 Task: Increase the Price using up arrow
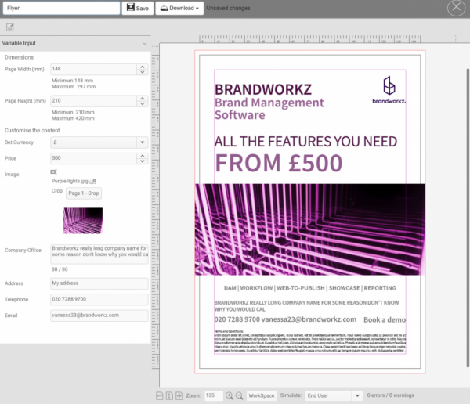pos(143,156)
